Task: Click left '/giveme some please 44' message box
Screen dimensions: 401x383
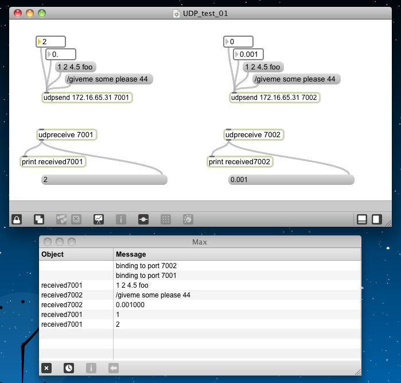Action: coord(109,79)
